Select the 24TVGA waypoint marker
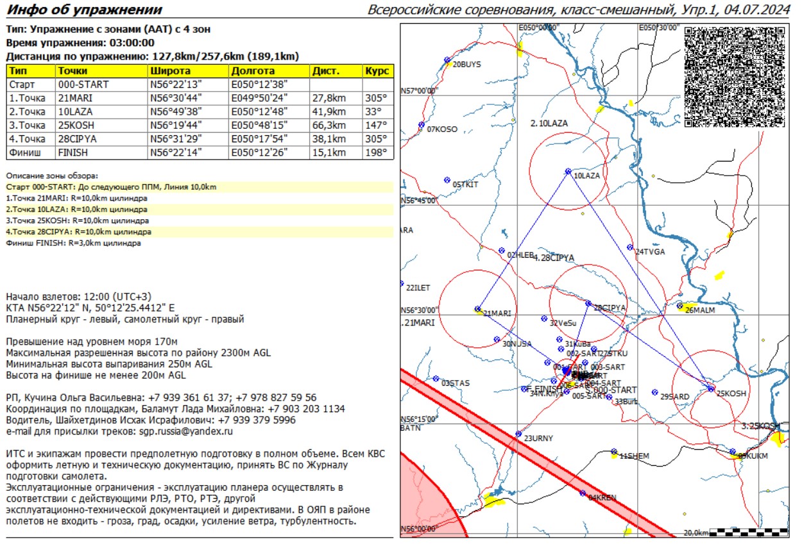The height and width of the screenshot is (546, 802). 630,247
